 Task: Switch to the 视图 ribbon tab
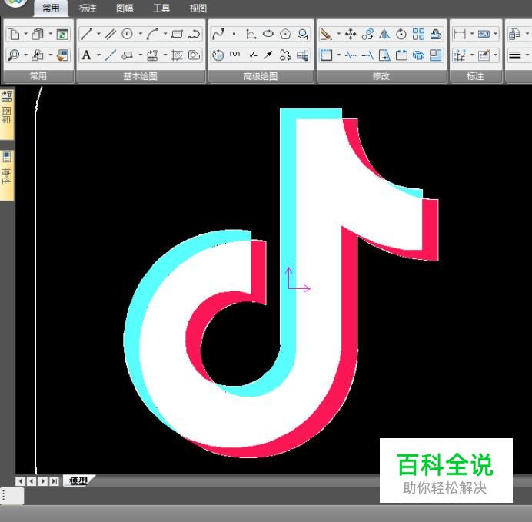click(198, 8)
